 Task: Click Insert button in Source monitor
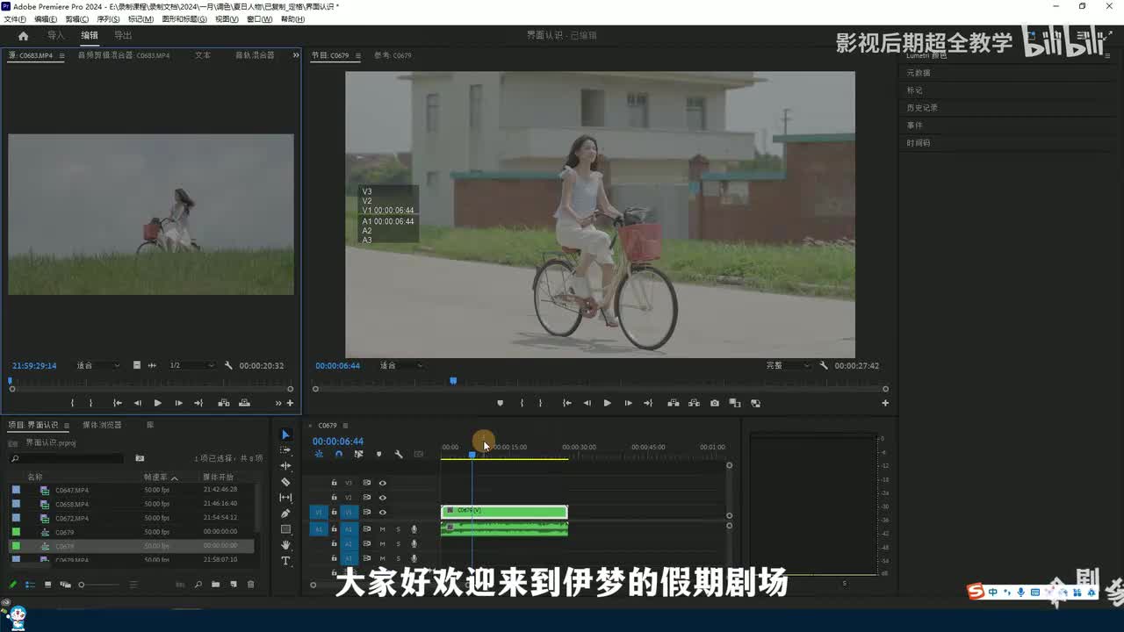pyautogui.click(x=224, y=403)
